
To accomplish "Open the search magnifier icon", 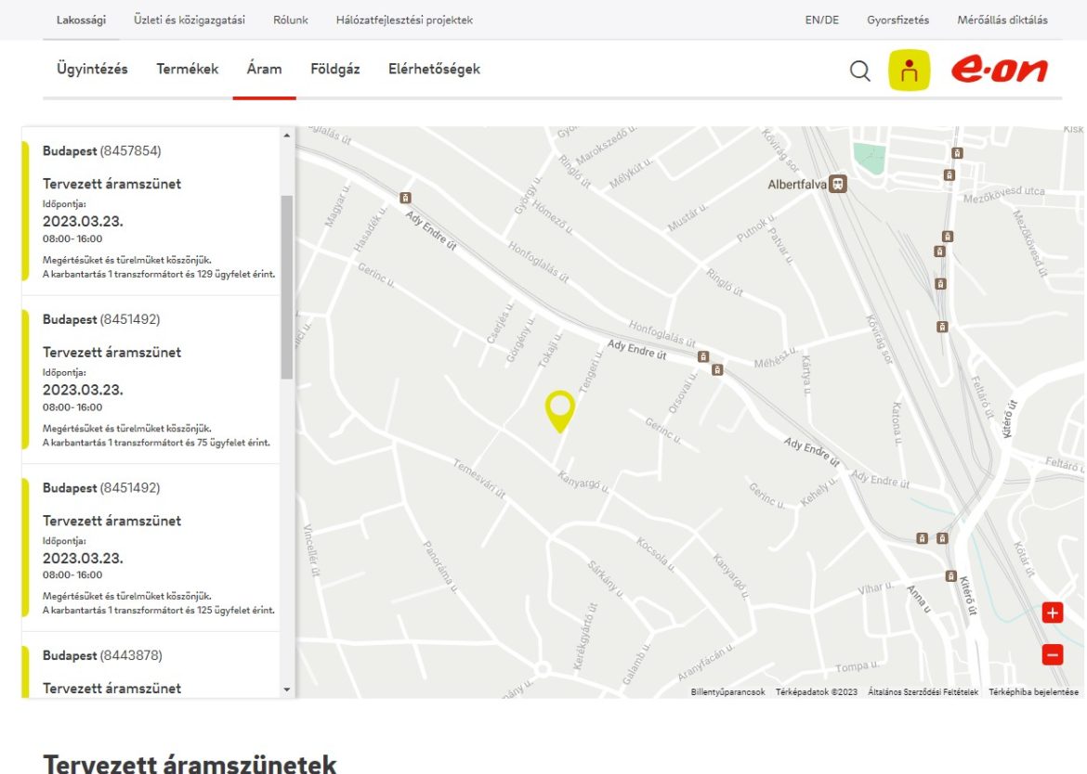I will click(x=860, y=71).
